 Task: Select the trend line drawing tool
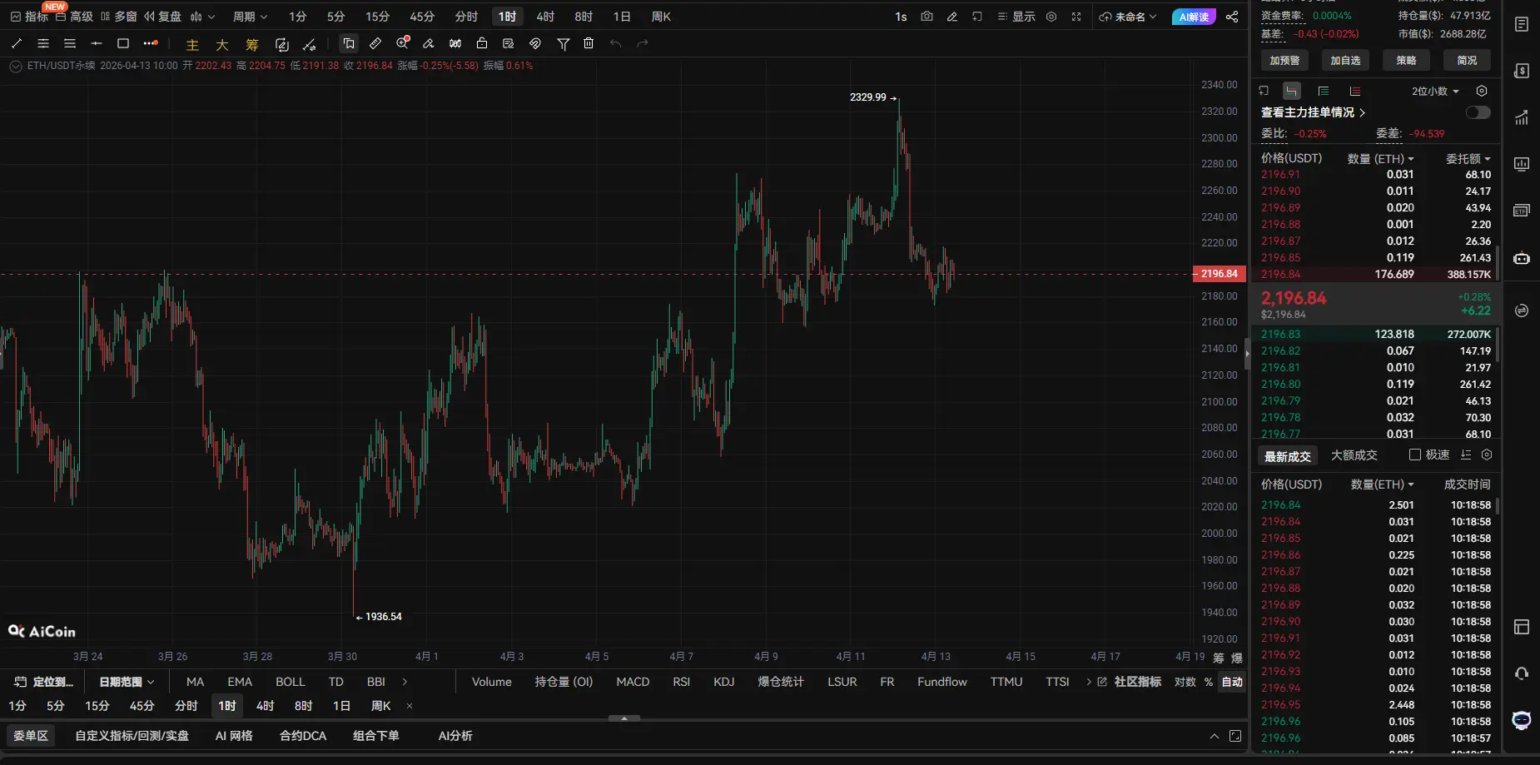click(x=17, y=43)
